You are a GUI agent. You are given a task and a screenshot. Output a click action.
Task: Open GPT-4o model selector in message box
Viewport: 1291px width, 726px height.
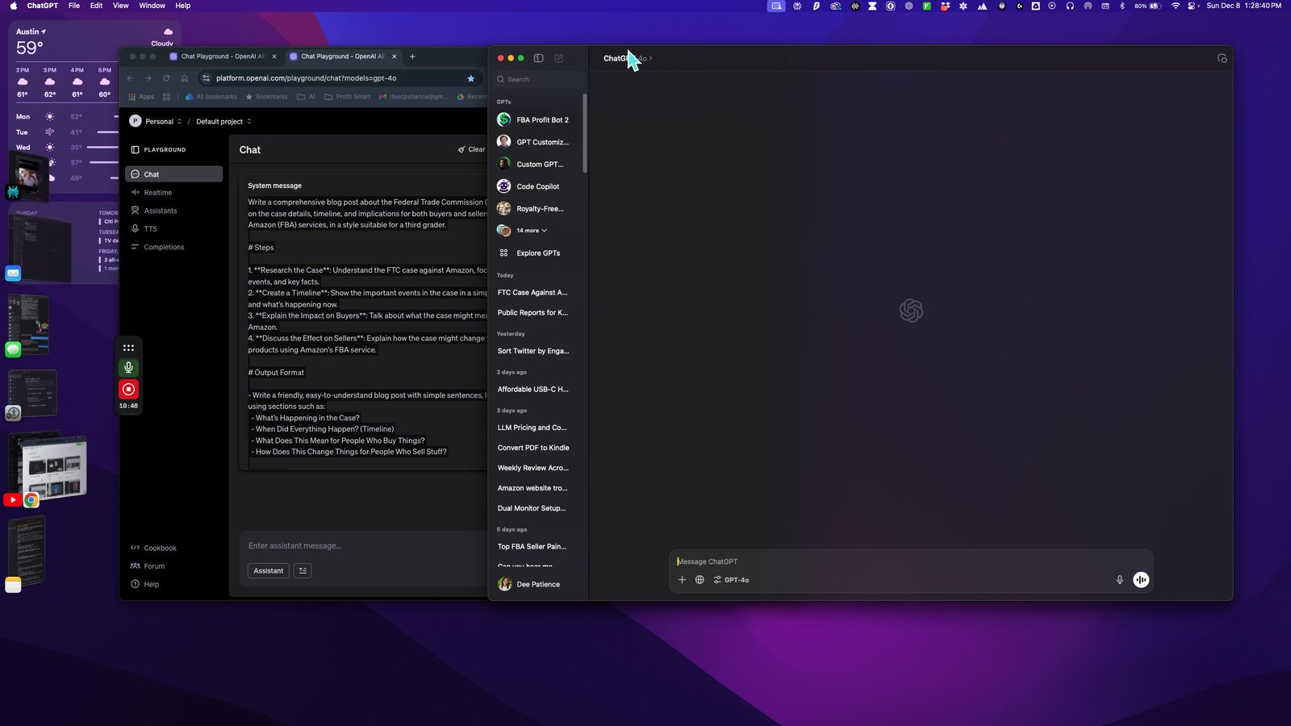pyautogui.click(x=731, y=580)
